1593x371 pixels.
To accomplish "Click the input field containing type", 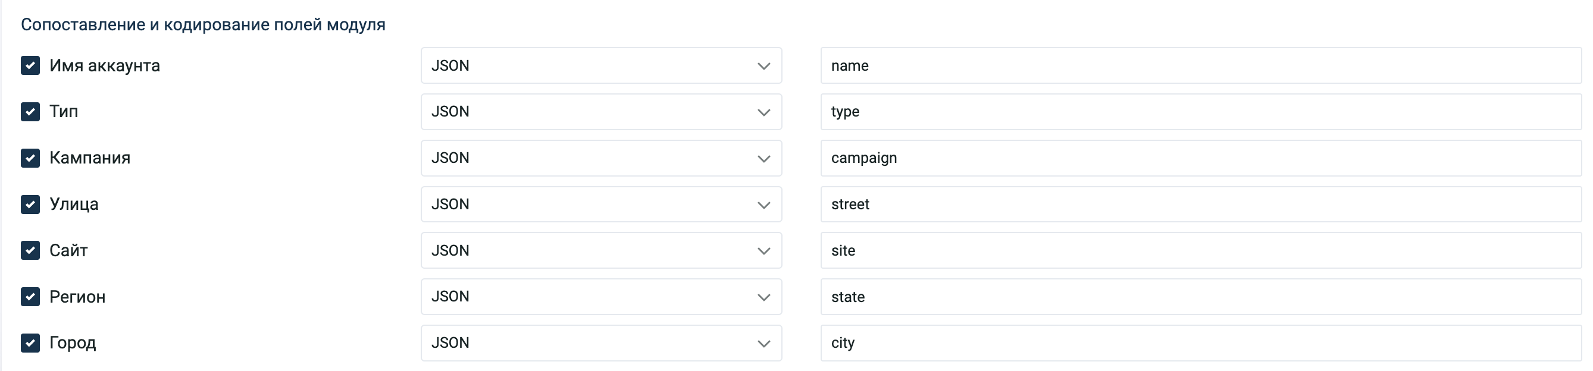I will point(1201,112).
